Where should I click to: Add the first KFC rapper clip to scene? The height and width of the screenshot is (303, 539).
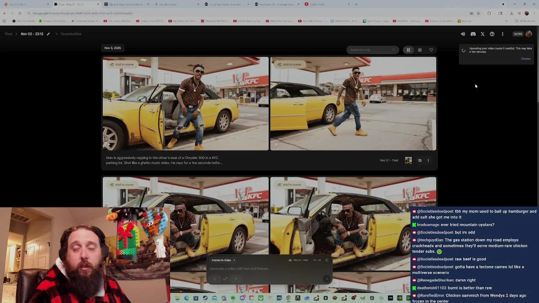click(x=122, y=64)
